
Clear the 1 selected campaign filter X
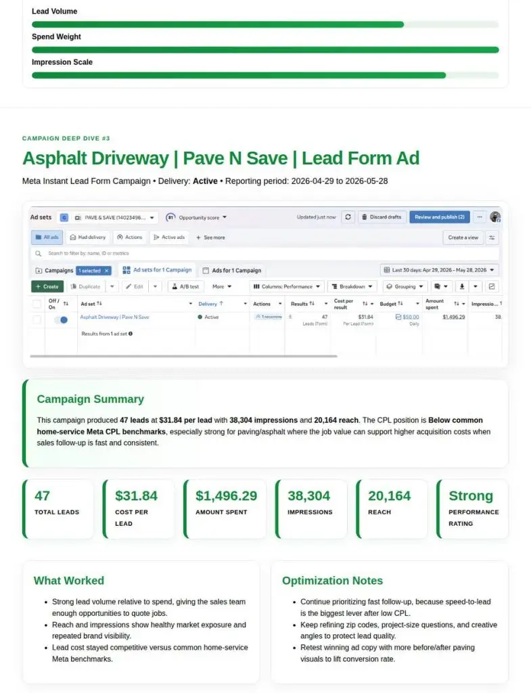point(106,271)
